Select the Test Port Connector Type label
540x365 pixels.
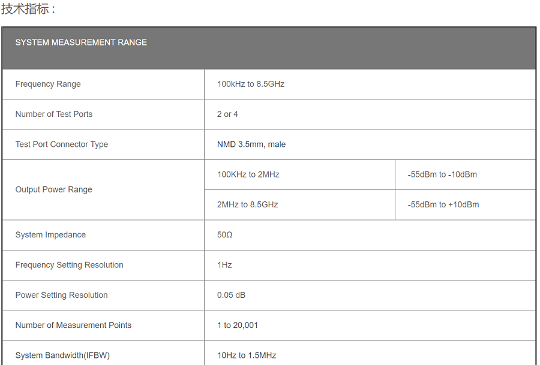tap(62, 144)
